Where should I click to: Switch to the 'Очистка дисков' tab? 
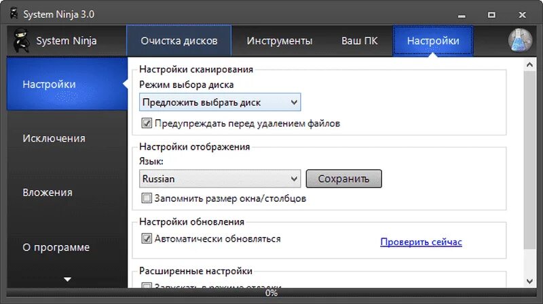[x=179, y=41]
